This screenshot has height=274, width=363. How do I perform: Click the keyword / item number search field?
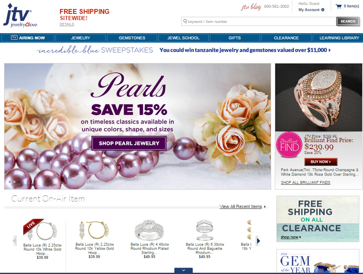click(258, 21)
